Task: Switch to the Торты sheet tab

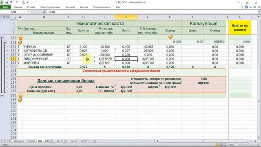Action: pyautogui.click(x=31, y=141)
